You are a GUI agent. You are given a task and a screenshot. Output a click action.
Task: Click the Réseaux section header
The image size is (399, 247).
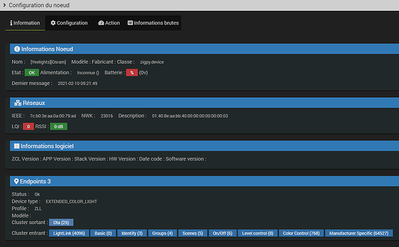coord(204,103)
